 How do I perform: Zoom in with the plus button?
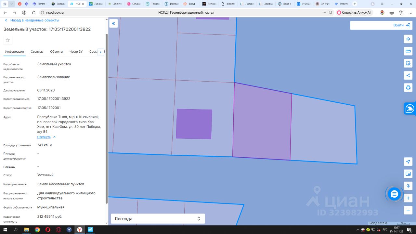tap(408, 198)
